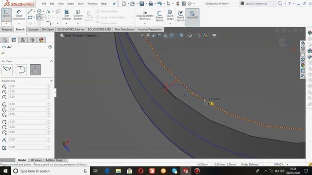Click the Section View icon in heads-up toolbar
Screen dimensions: 312x175
[x=159, y=35]
